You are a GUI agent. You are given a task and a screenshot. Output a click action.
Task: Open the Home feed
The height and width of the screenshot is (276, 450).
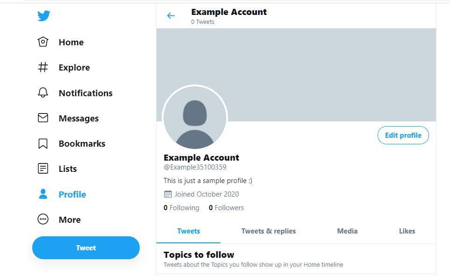click(43, 42)
